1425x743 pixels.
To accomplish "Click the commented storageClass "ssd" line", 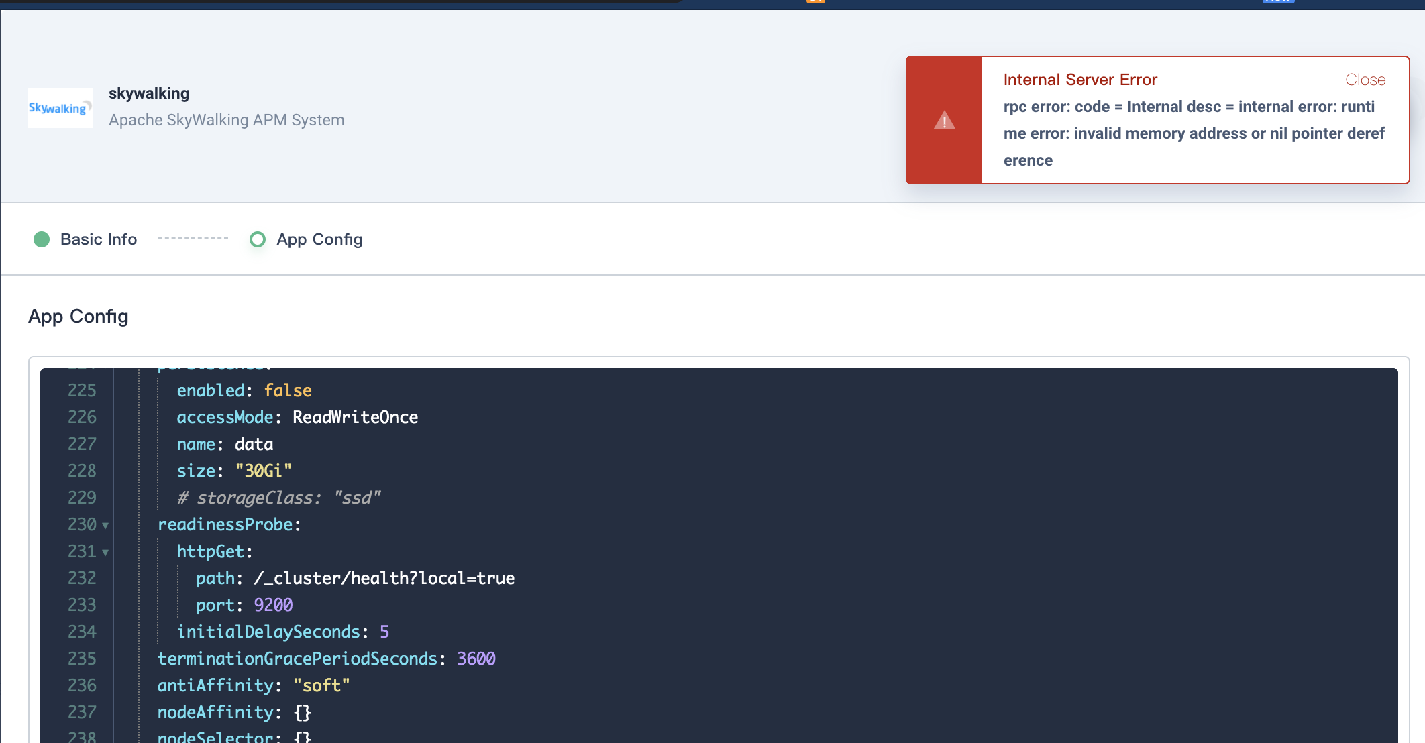I will 278,498.
